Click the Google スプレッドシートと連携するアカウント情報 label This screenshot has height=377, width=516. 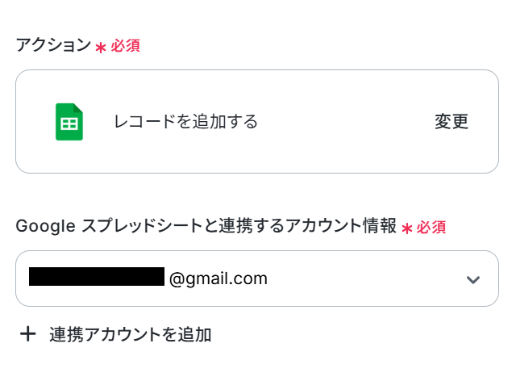click(206, 226)
